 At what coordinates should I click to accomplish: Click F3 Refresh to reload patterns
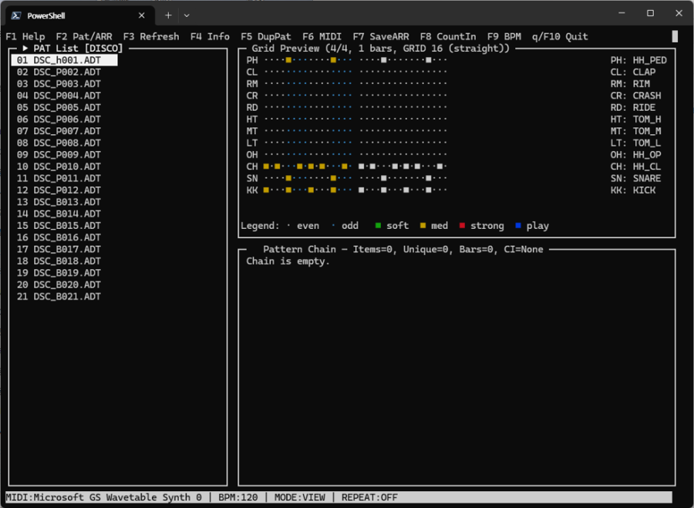pos(151,35)
